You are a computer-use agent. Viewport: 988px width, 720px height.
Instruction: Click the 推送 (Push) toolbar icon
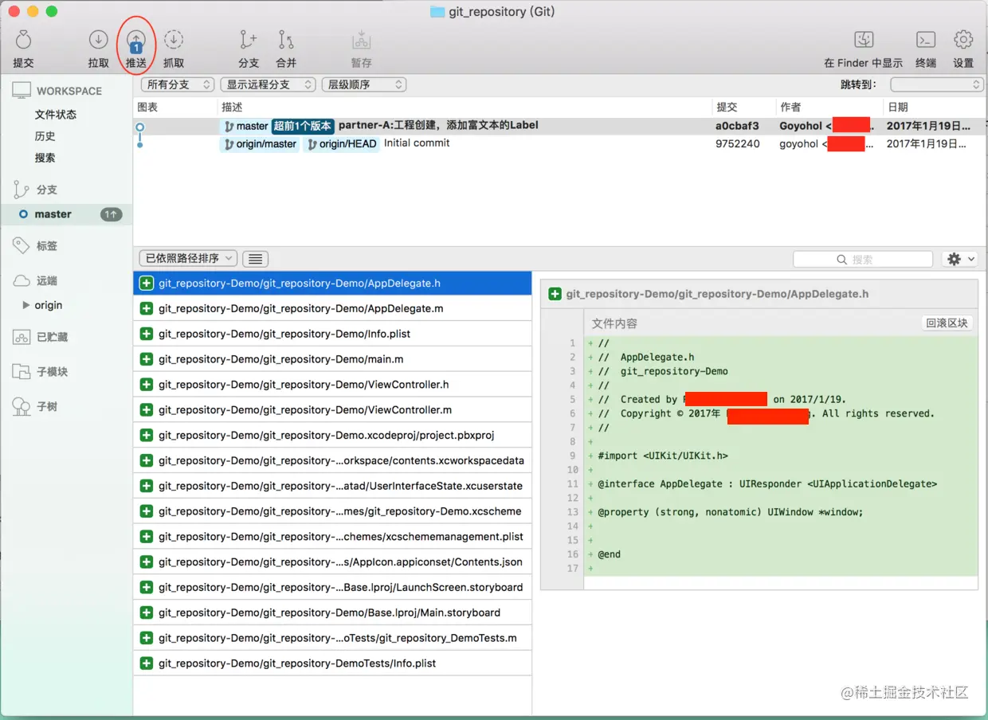tap(136, 40)
